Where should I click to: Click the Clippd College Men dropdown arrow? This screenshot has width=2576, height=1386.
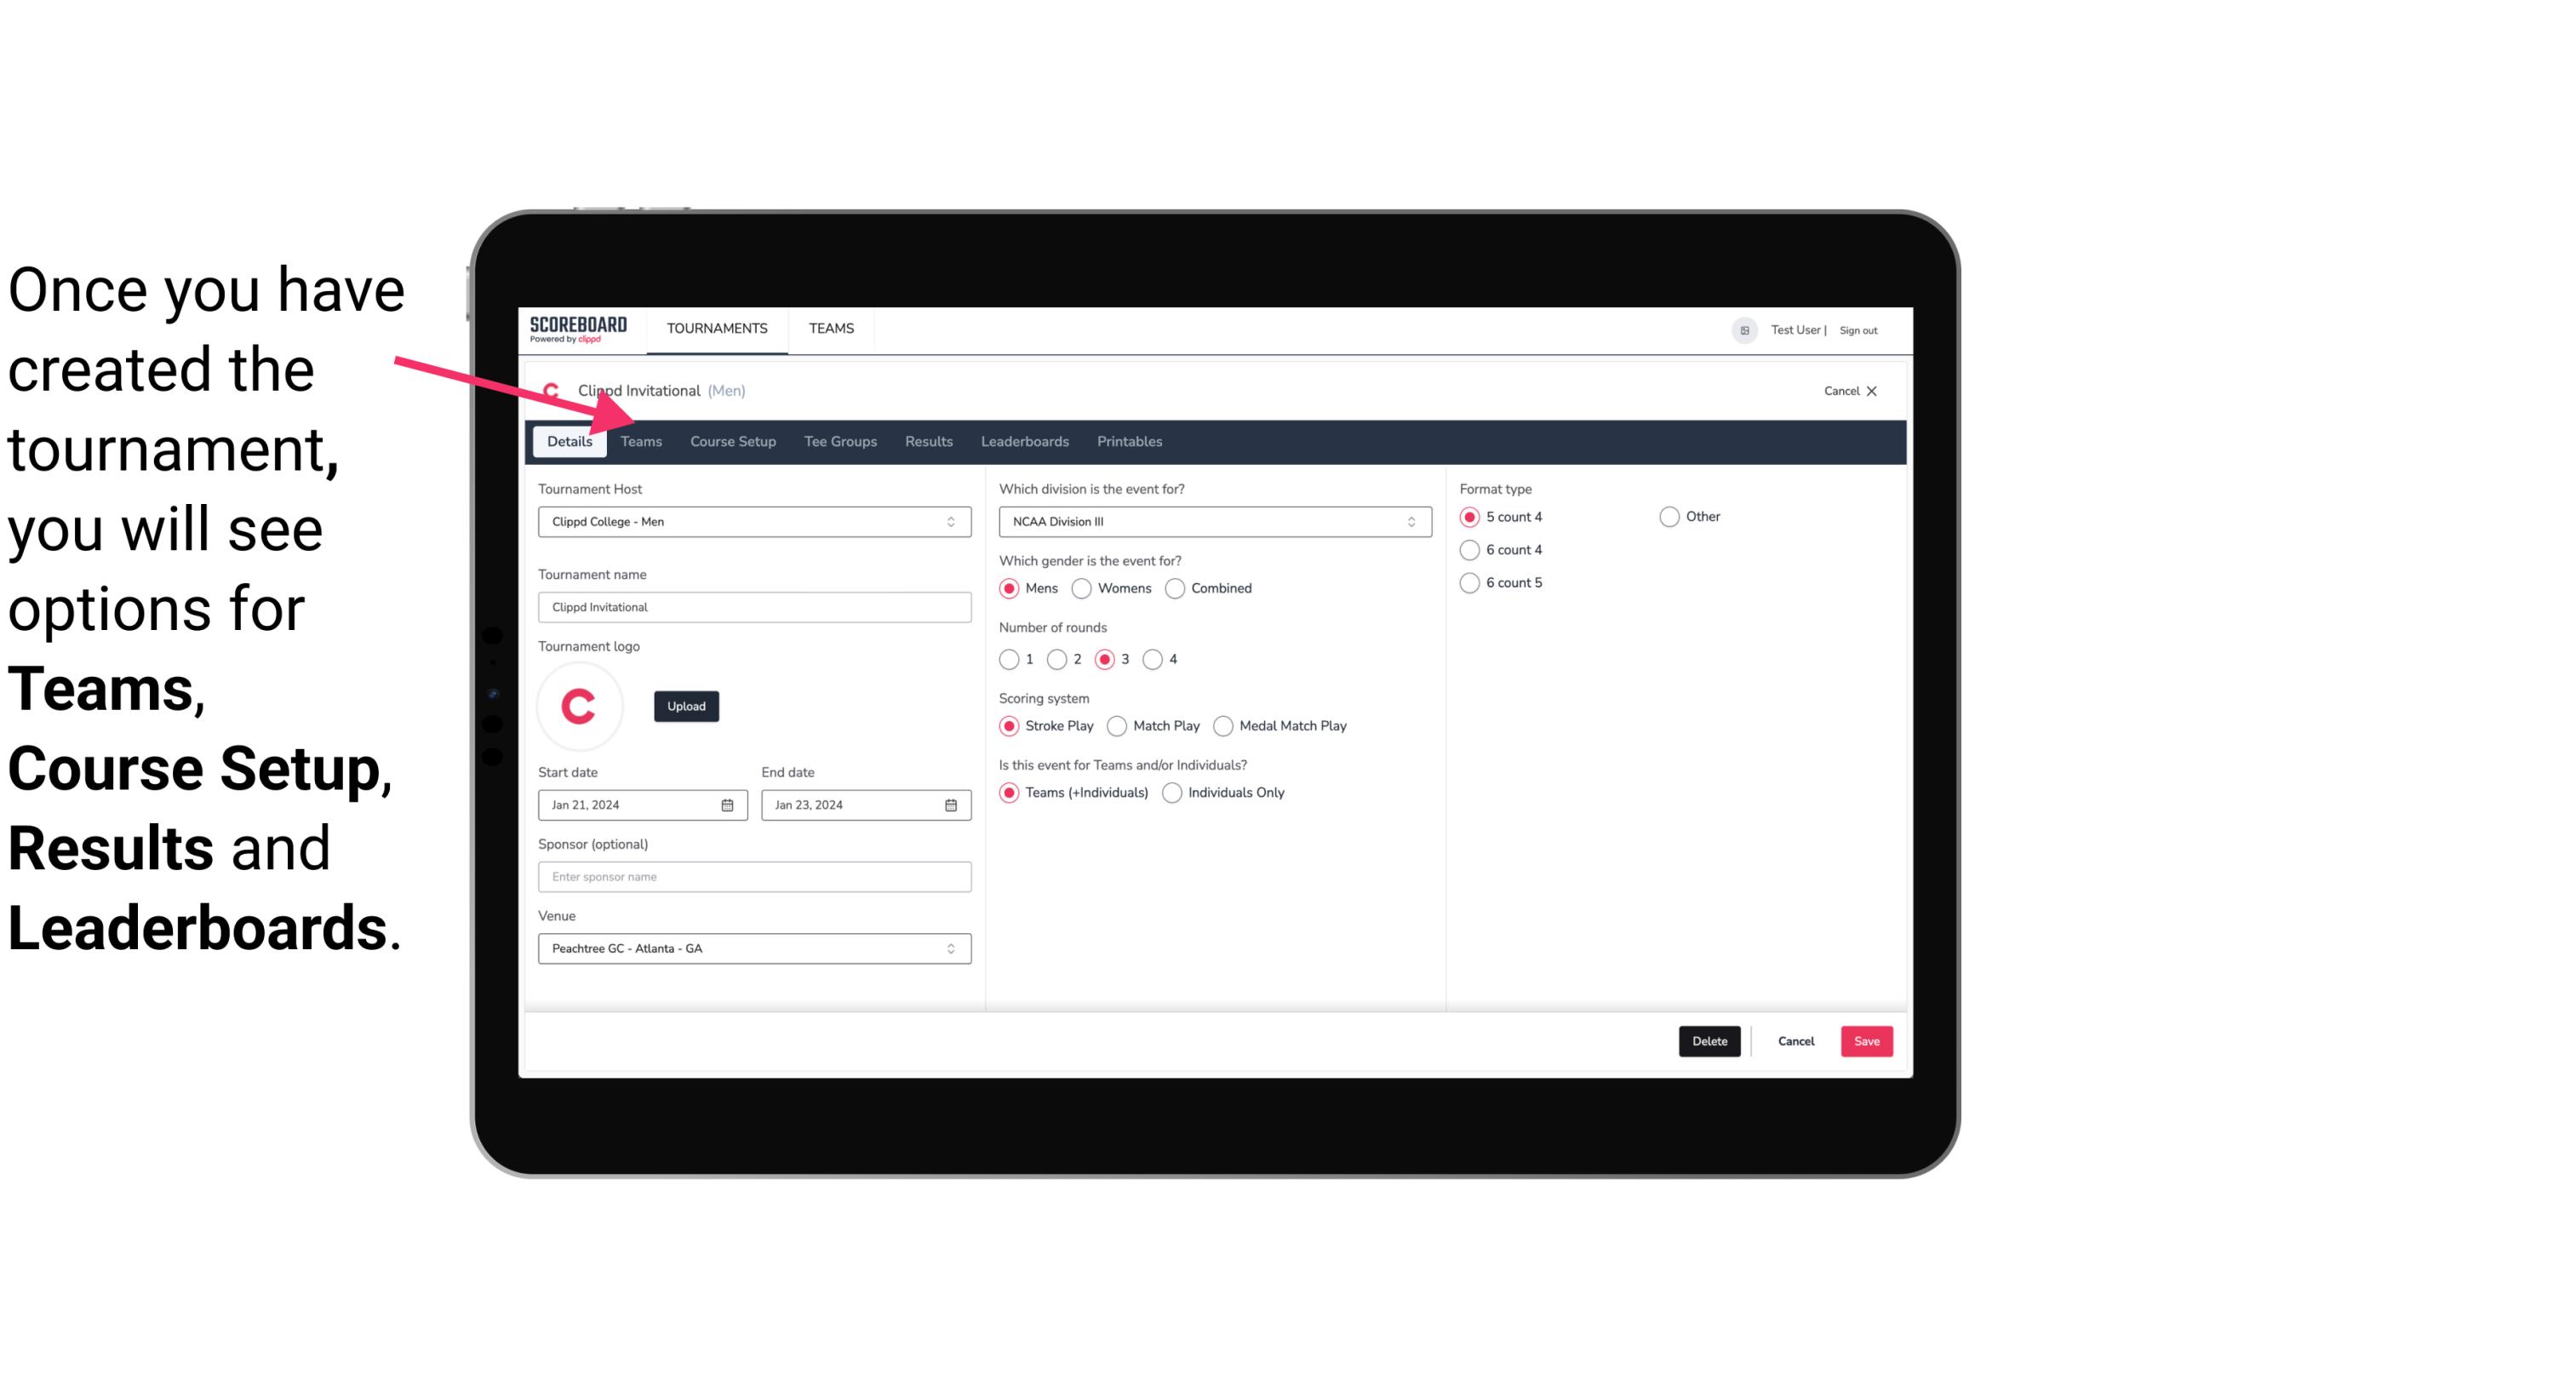[x=953, y=521]
